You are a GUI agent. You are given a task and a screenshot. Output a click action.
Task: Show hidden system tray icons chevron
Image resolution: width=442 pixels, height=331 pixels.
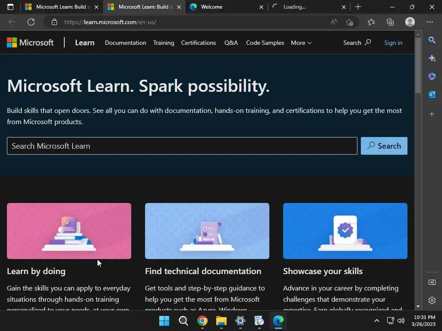click(x=376, y=321)
